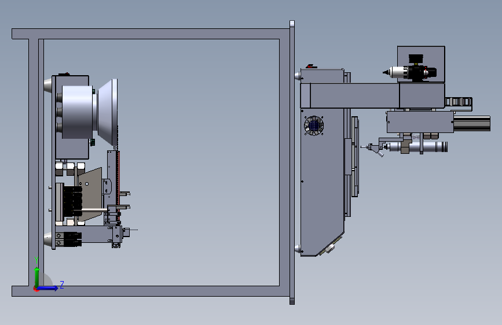
Task: Select the aluminum extrusion profile at far right
Action: (x=471, y=124)
